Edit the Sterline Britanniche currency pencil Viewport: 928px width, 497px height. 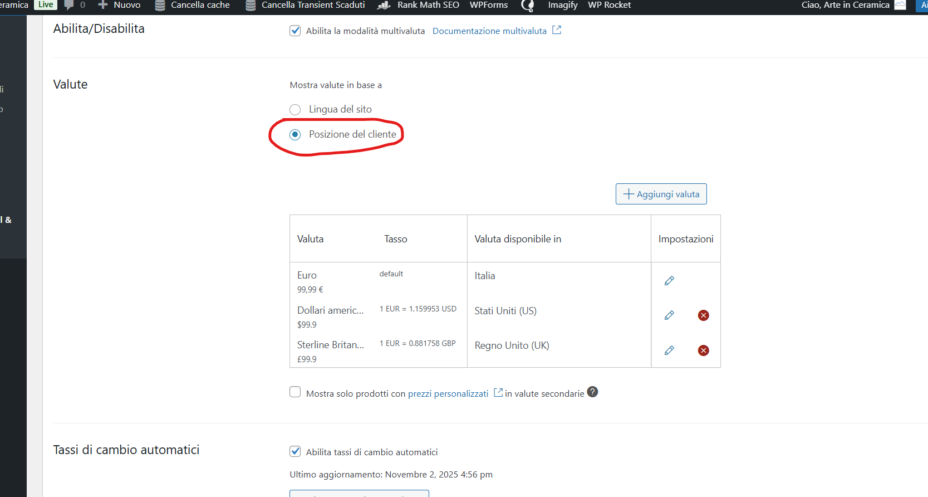(669, 350)
